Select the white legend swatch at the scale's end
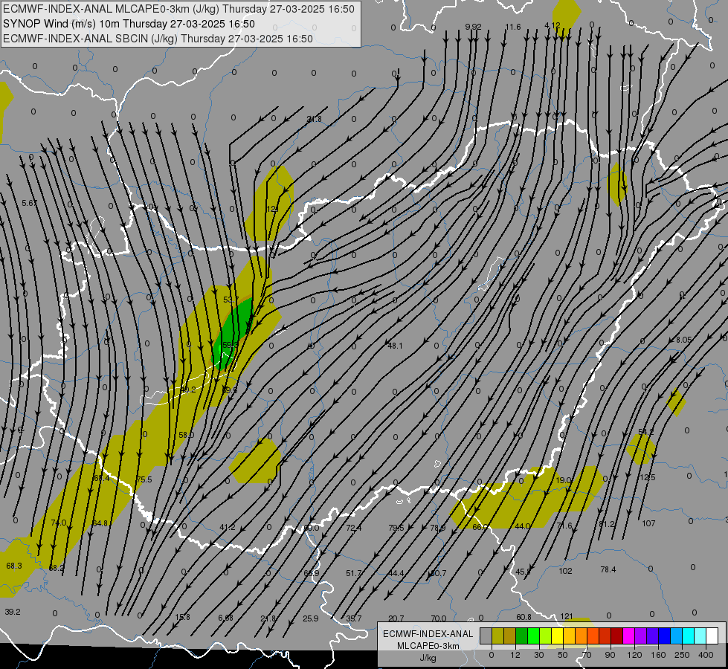Screen dimensions: 728x669 (712, 636)
